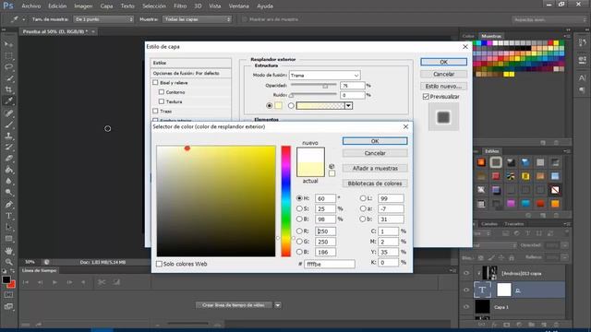Image resolution: width=591 pixels, height=332 pixels.
Task: Select the Hand tool
Action: coord(8,250)
